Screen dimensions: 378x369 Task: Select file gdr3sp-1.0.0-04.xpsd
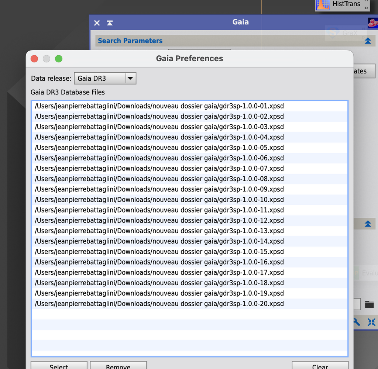click(x=189, y=137)
